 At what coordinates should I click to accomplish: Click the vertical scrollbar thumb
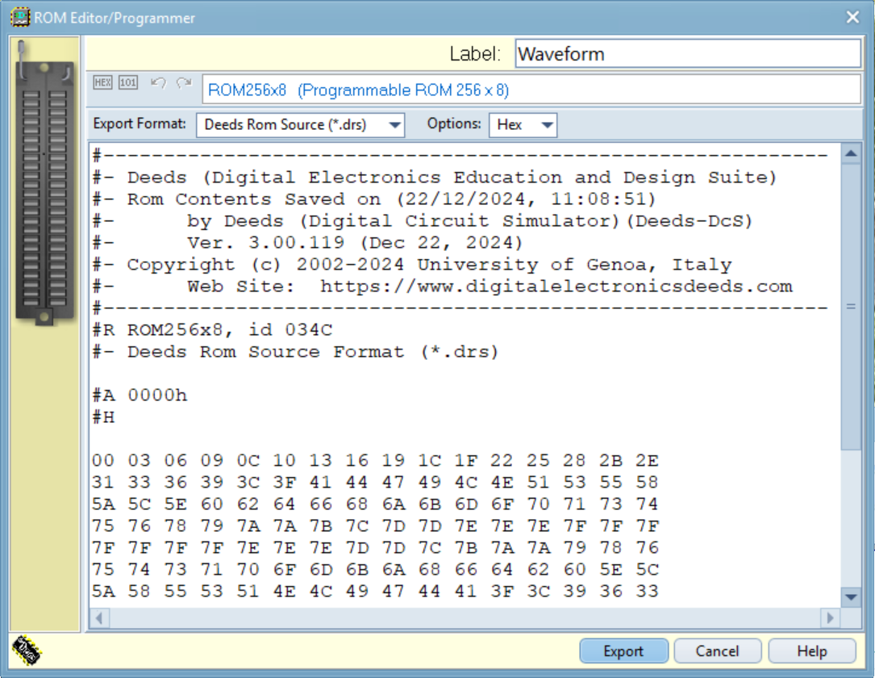pyautogui.click(x=851, y=306)
